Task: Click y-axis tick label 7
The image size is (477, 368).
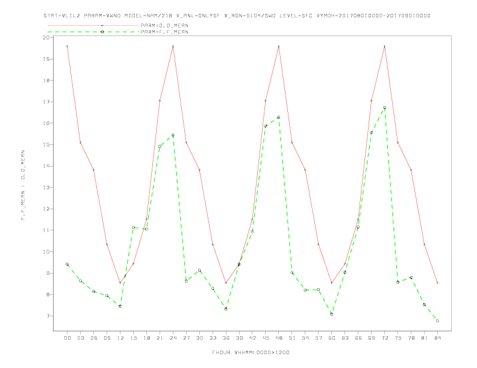Action: [x=48, y=316]
